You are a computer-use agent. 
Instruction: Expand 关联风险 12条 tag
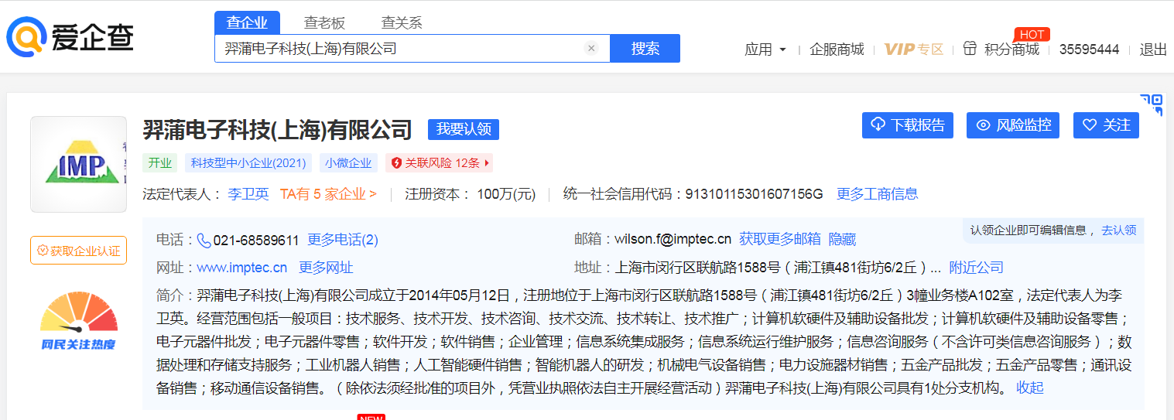pyautogui.click(x=440, y=163)
